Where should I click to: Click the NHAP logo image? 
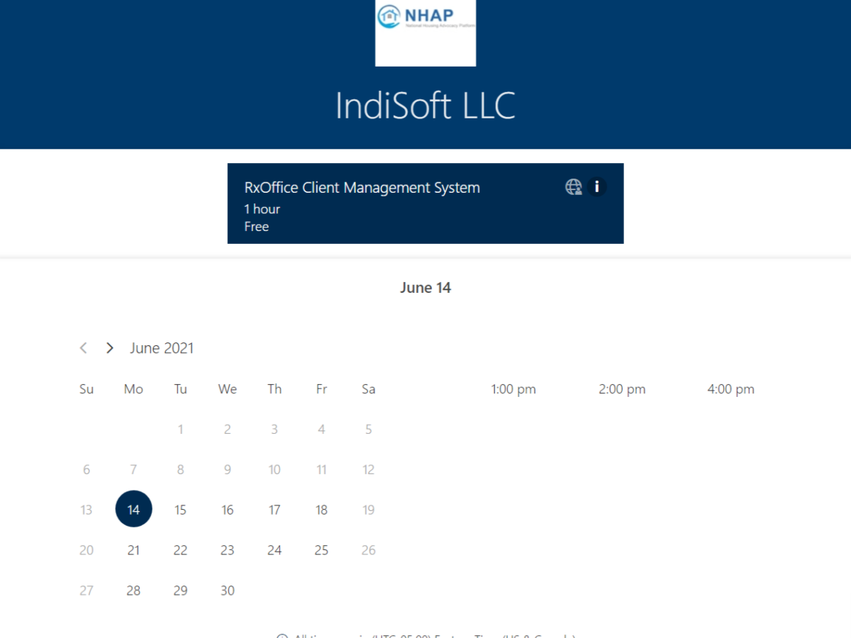point(425,33)
